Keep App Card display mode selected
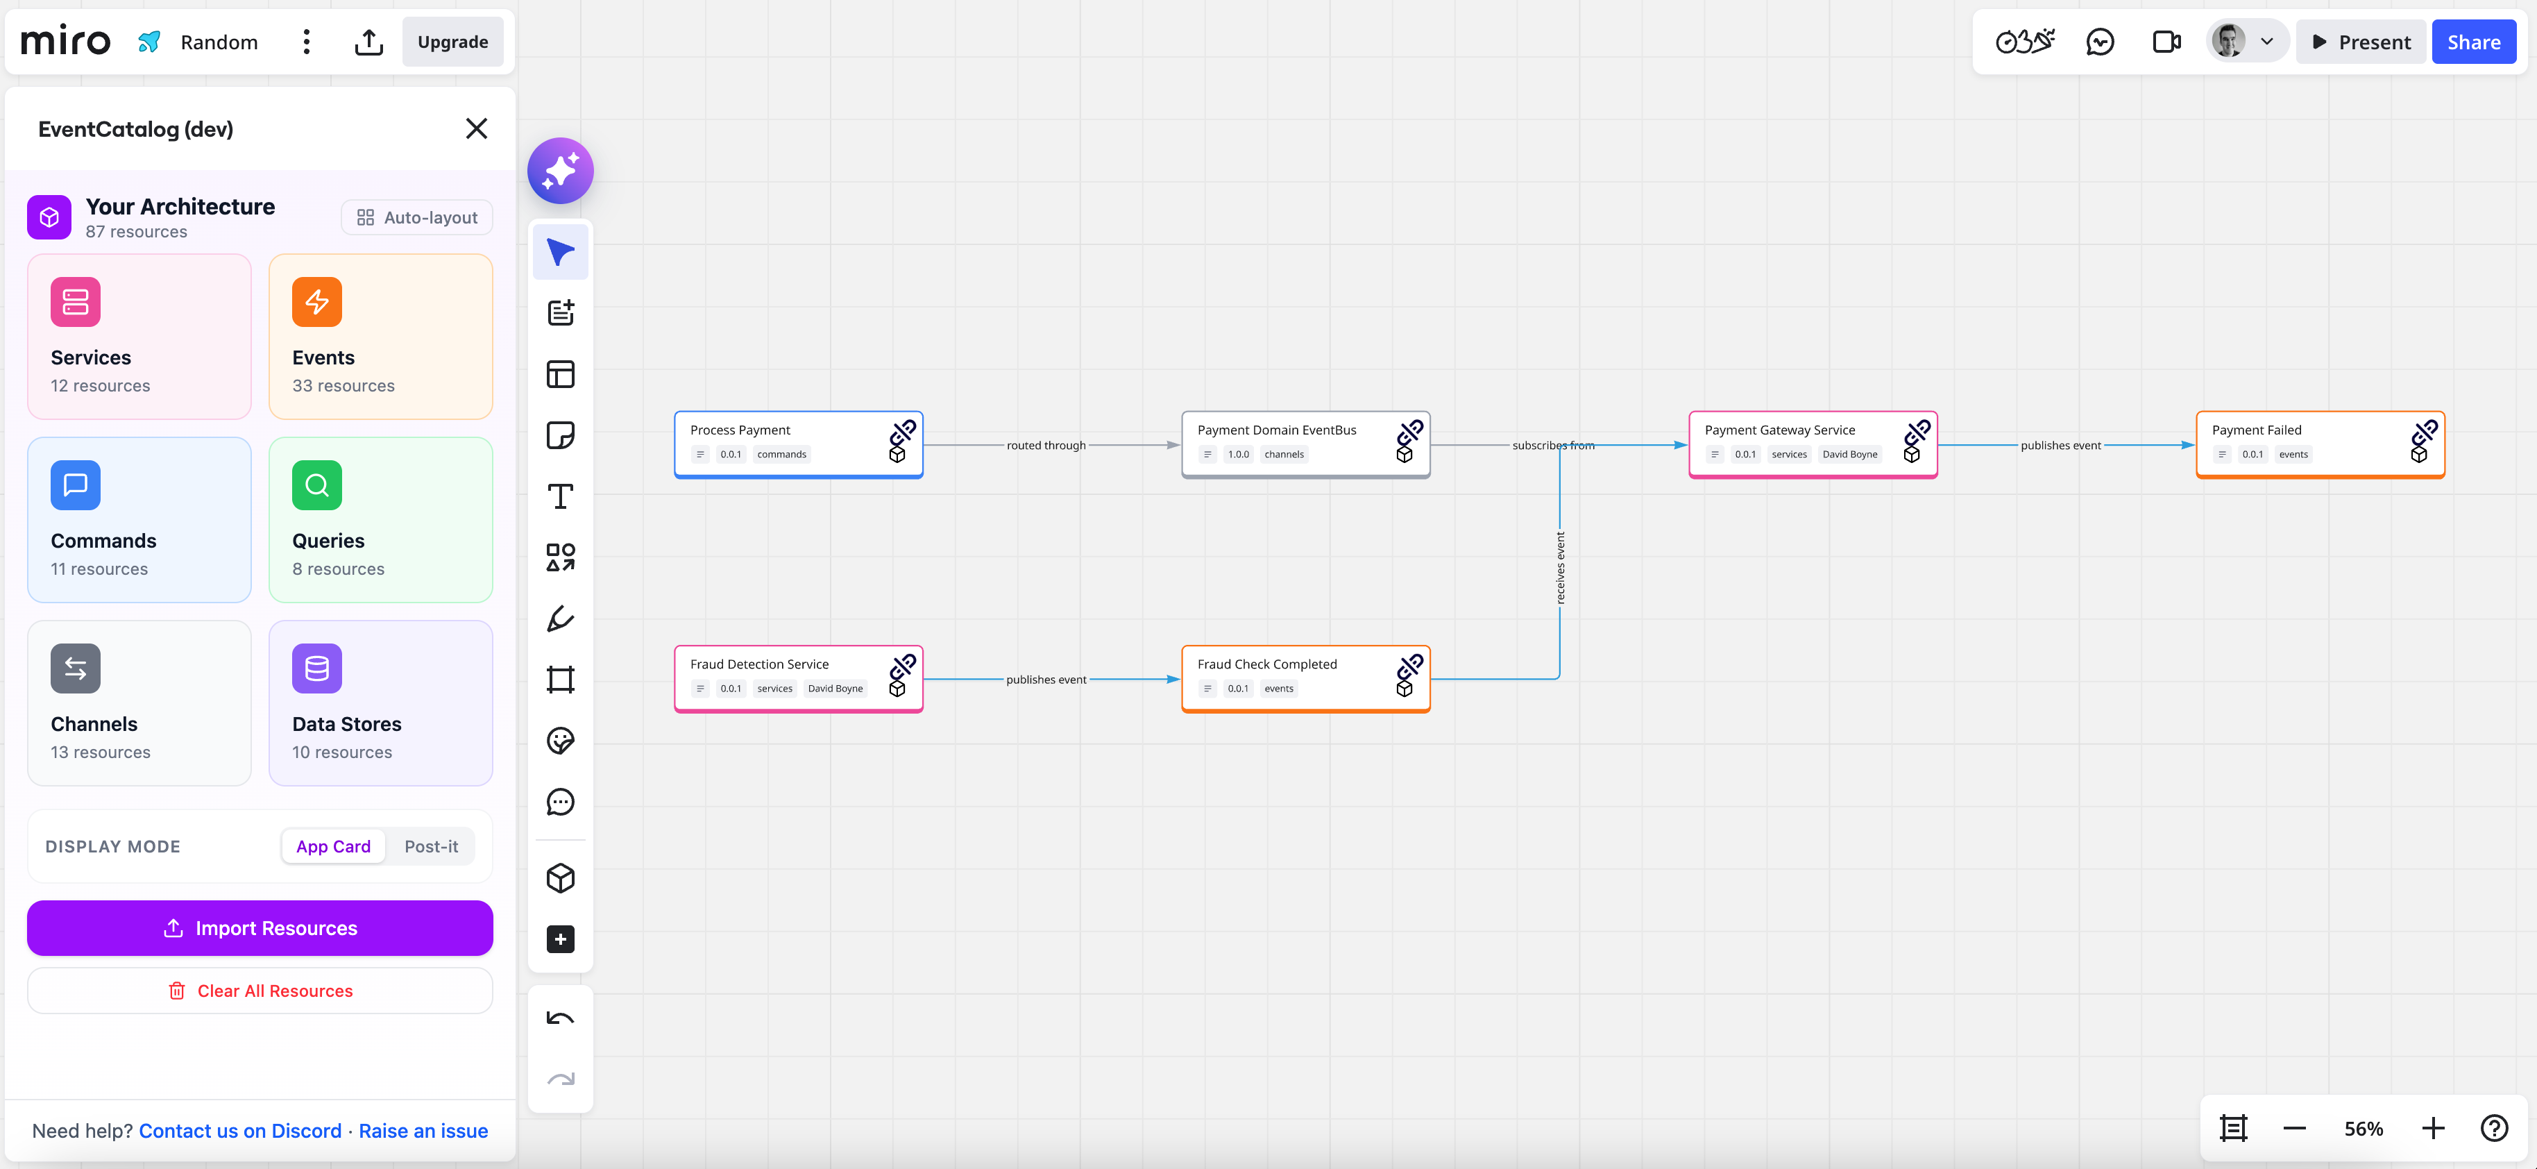The image size is (2537, 1169). [x=333, y=846]
